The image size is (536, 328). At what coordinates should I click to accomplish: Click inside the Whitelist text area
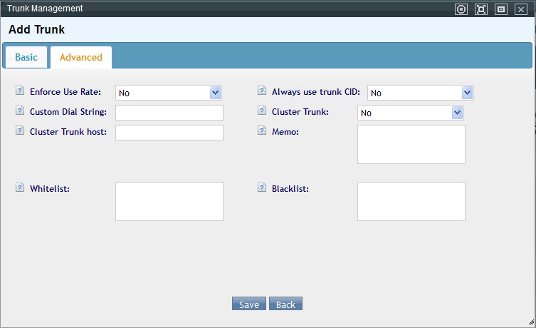click(169, 201)
